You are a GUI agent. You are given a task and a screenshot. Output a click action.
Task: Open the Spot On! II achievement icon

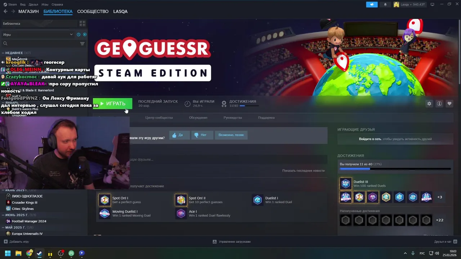pos(181,200)
